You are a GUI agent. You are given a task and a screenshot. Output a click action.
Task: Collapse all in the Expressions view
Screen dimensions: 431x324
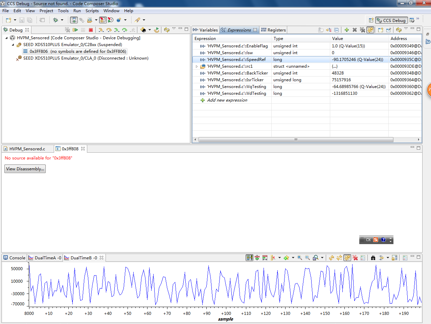click(x=336, y=30)
